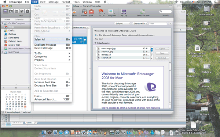
Task: Open Macintosh HD on the desktop
Action: tap(206, 9)
